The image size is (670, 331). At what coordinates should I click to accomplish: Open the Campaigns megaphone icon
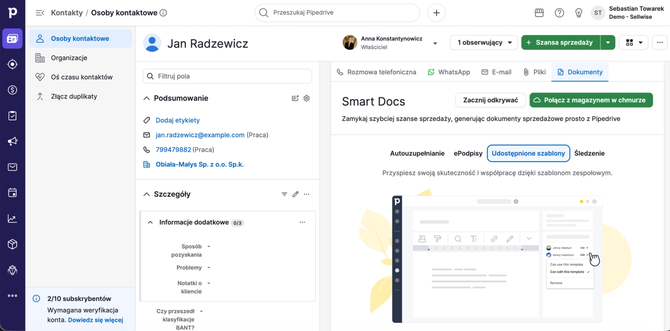pyautogui.click(x=13, y=141)
